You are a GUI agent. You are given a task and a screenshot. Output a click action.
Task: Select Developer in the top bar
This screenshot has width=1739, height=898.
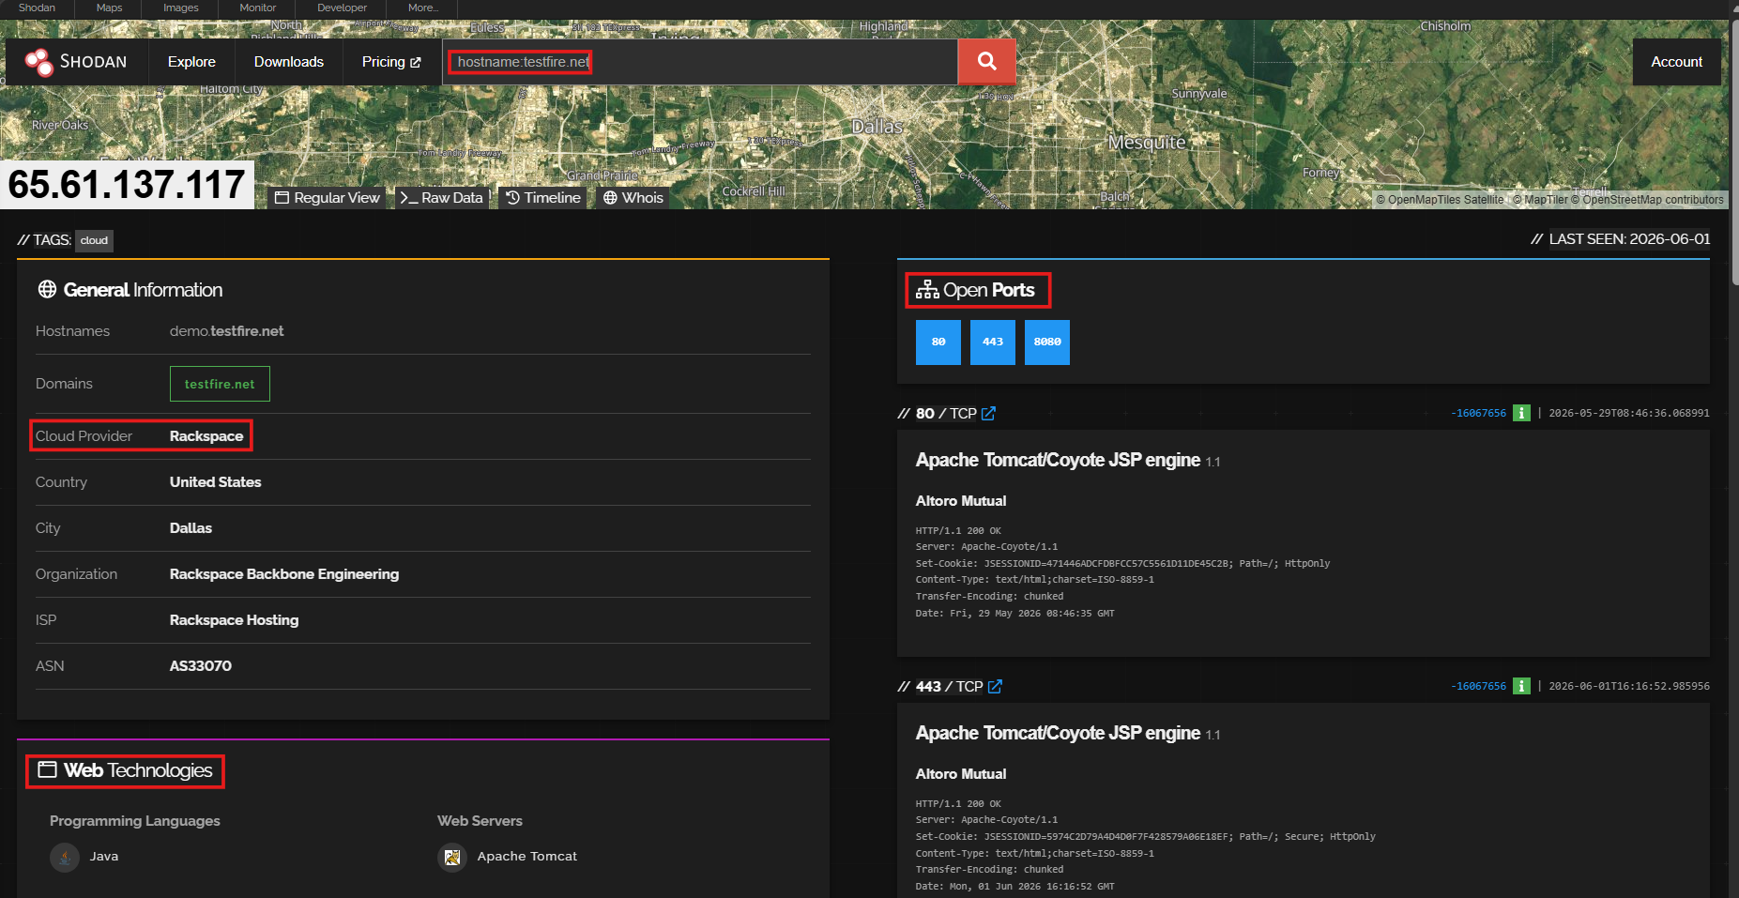[x=343, y=8]
